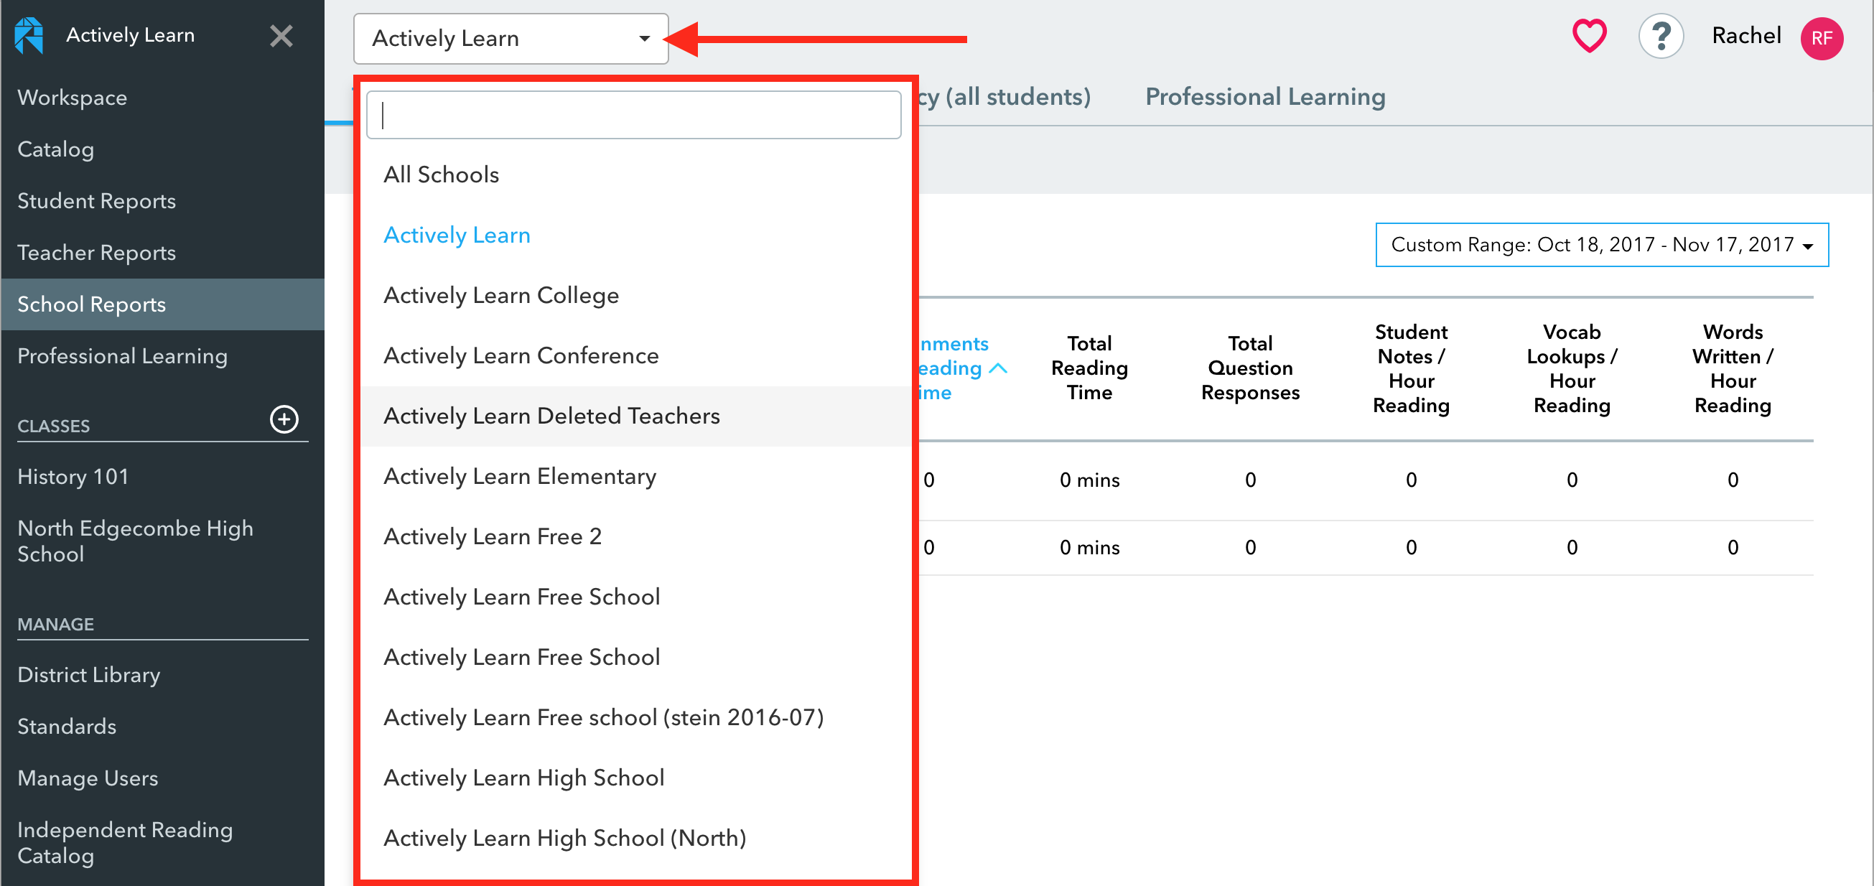
Task: Click the school search input field
Action: click(633, 115)
